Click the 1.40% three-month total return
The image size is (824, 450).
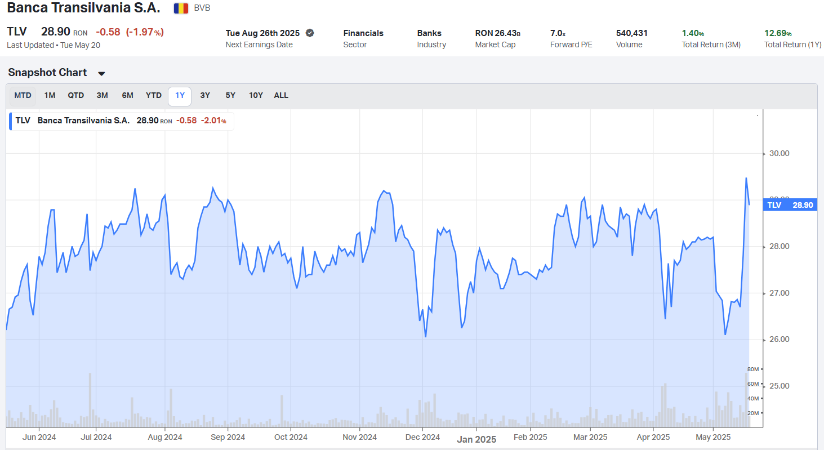point(693,33)
